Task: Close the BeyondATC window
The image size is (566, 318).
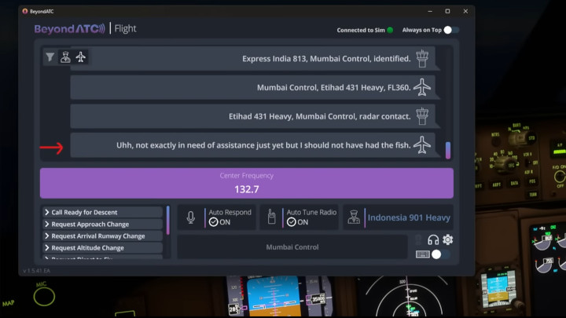Action: [x=465, y=11]
